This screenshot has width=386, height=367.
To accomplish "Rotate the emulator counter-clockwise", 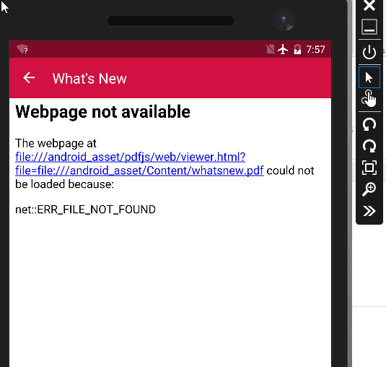I will [x=369, y=124].
